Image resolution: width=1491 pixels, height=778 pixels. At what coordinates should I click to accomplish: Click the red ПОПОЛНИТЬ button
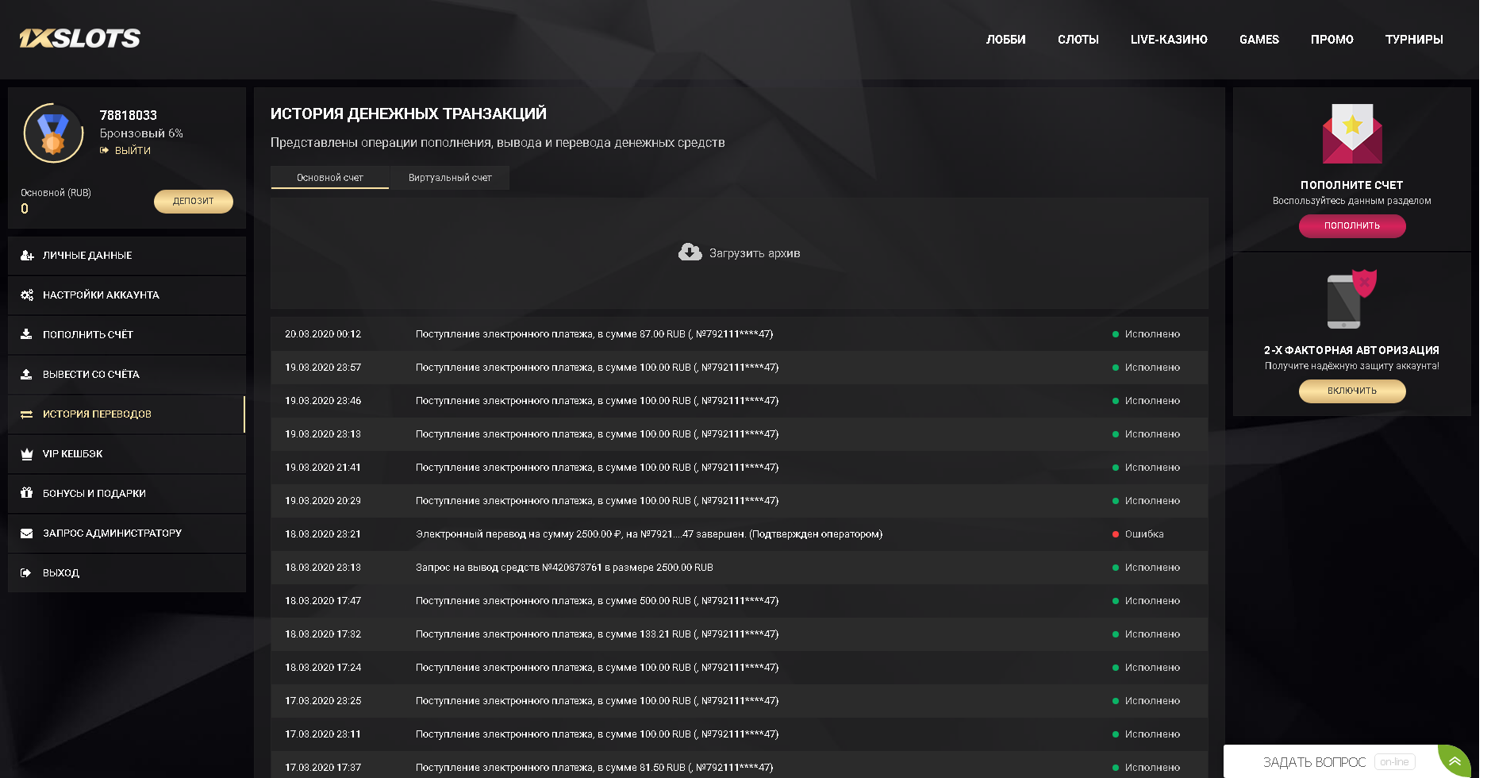(x=1352, y=225)
